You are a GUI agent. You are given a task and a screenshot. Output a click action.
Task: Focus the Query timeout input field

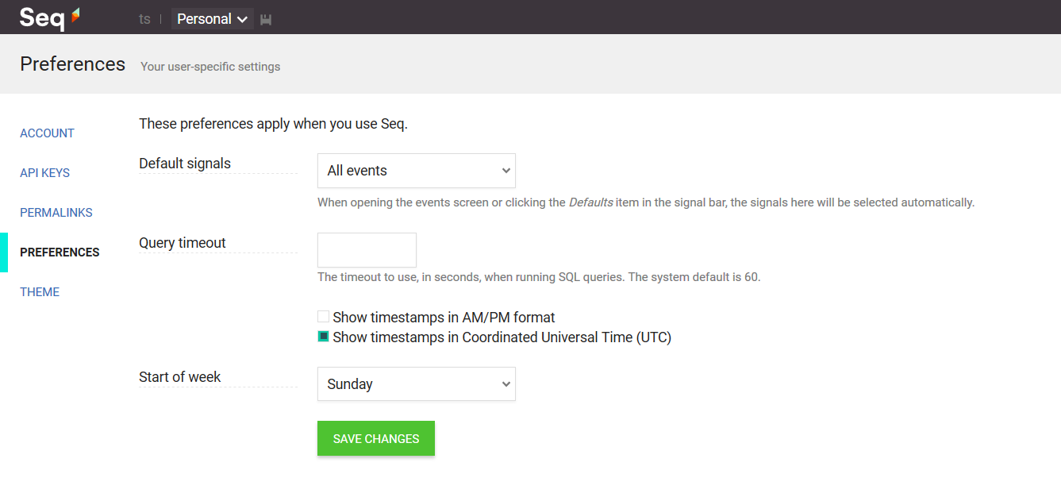(367, 250)
